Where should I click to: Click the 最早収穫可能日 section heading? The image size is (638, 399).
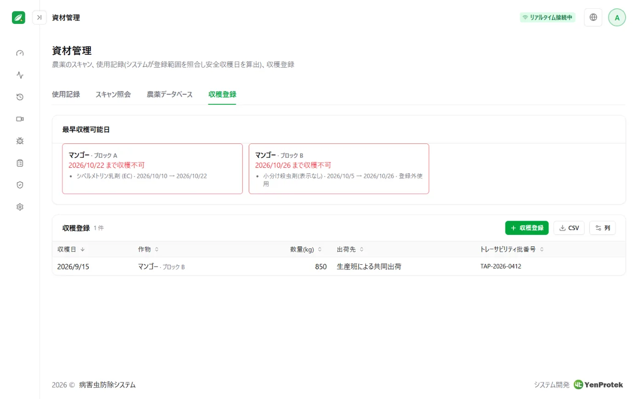[x=86, y=130]
